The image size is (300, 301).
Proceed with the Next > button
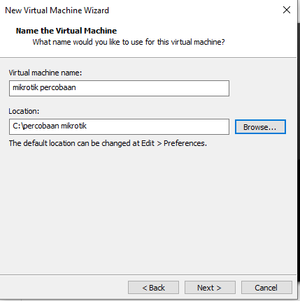[210, 288]
